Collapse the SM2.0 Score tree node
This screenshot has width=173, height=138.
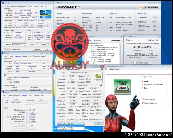[x=89, y=46]
